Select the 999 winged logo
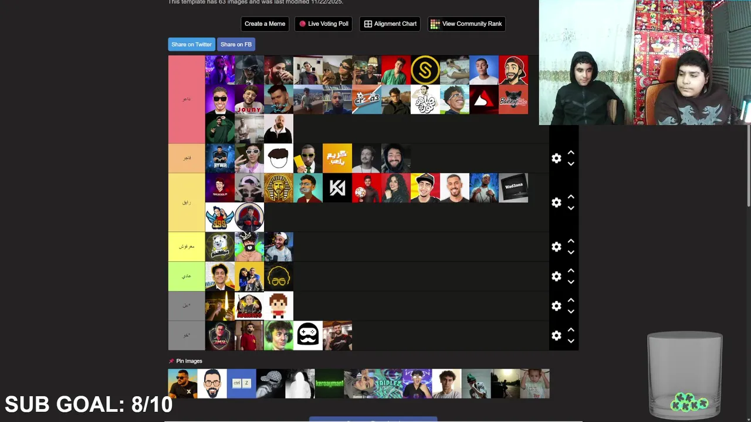Viewport: 751px width, 422px height. pos(220,217)
